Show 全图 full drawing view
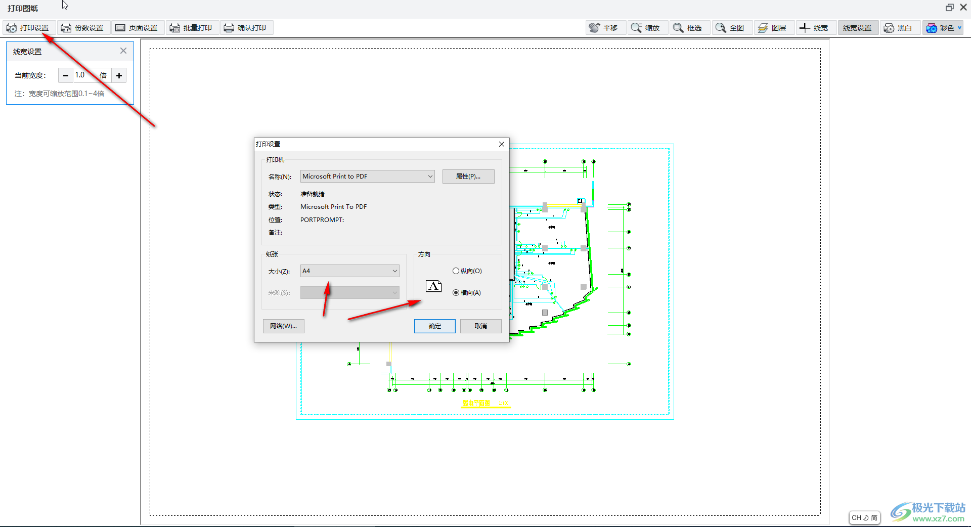The width and height of the screenshot is (971, 527). point(732,28)
